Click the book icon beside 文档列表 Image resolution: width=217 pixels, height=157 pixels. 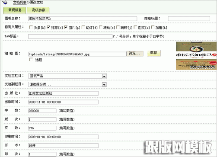[x=5, y=2]
